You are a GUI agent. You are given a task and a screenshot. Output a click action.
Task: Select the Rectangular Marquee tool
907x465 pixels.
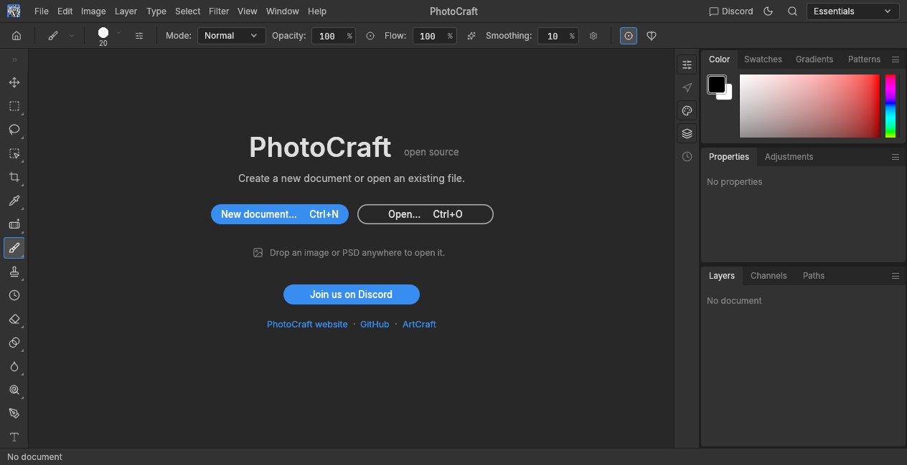(x=14, y=106)
